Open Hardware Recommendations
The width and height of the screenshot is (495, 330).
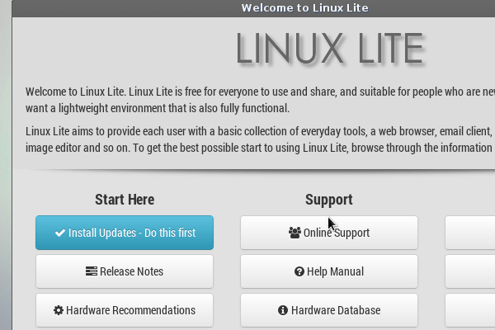click(x=125, y=310)
